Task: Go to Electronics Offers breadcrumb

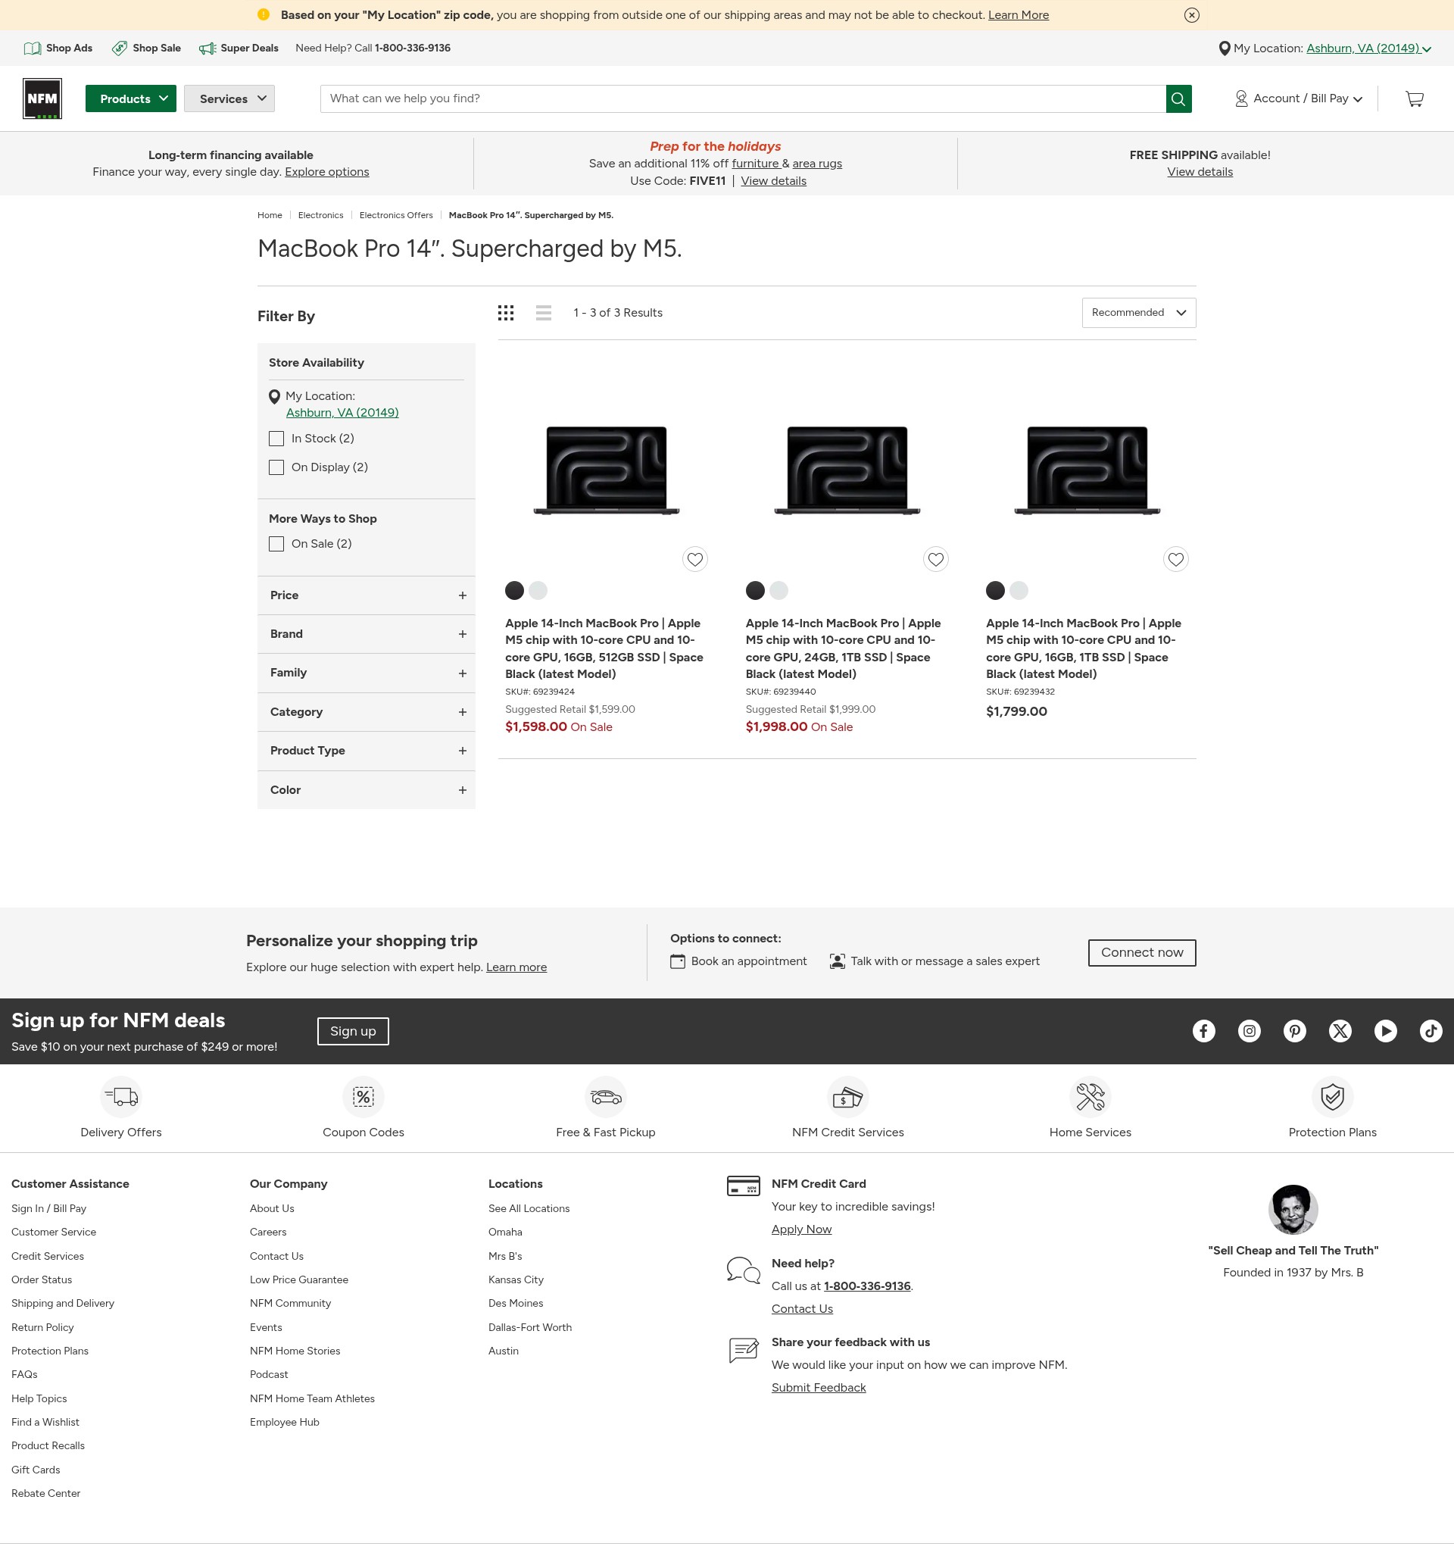Action: pyautogui.click(x=396, y=215)
